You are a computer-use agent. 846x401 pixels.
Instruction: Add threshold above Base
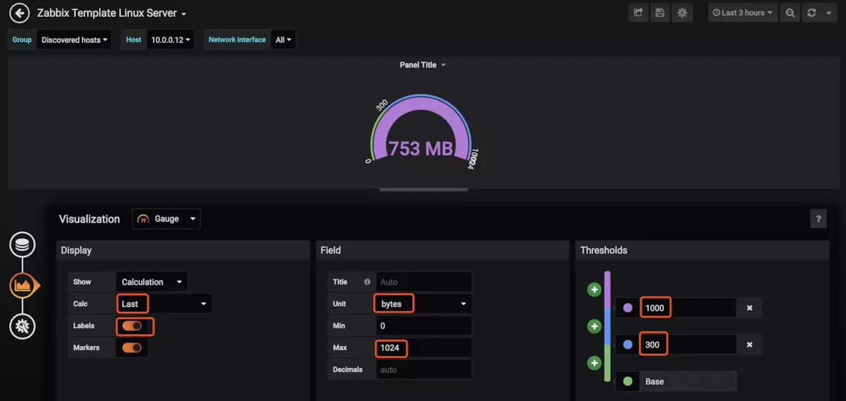594,363
